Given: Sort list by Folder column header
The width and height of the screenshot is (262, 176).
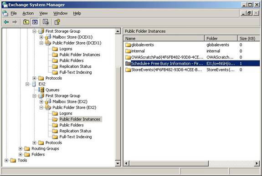Looking at the screenshot, I should tap(221, 38).
